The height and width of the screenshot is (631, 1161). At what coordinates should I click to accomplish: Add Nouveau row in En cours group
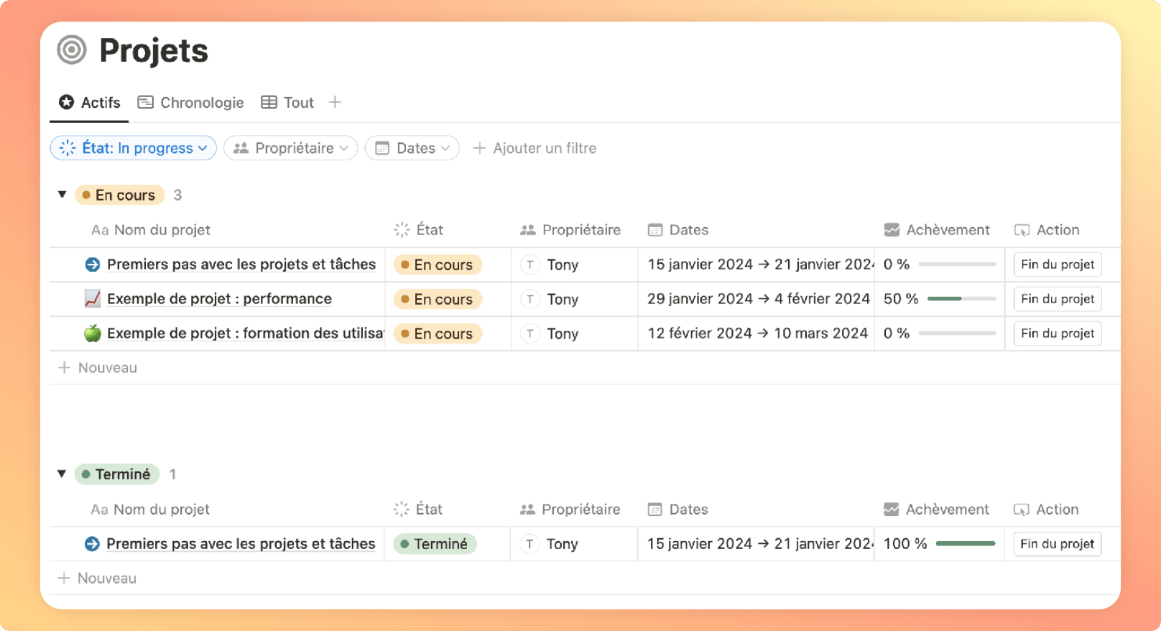tap(98, 368)
